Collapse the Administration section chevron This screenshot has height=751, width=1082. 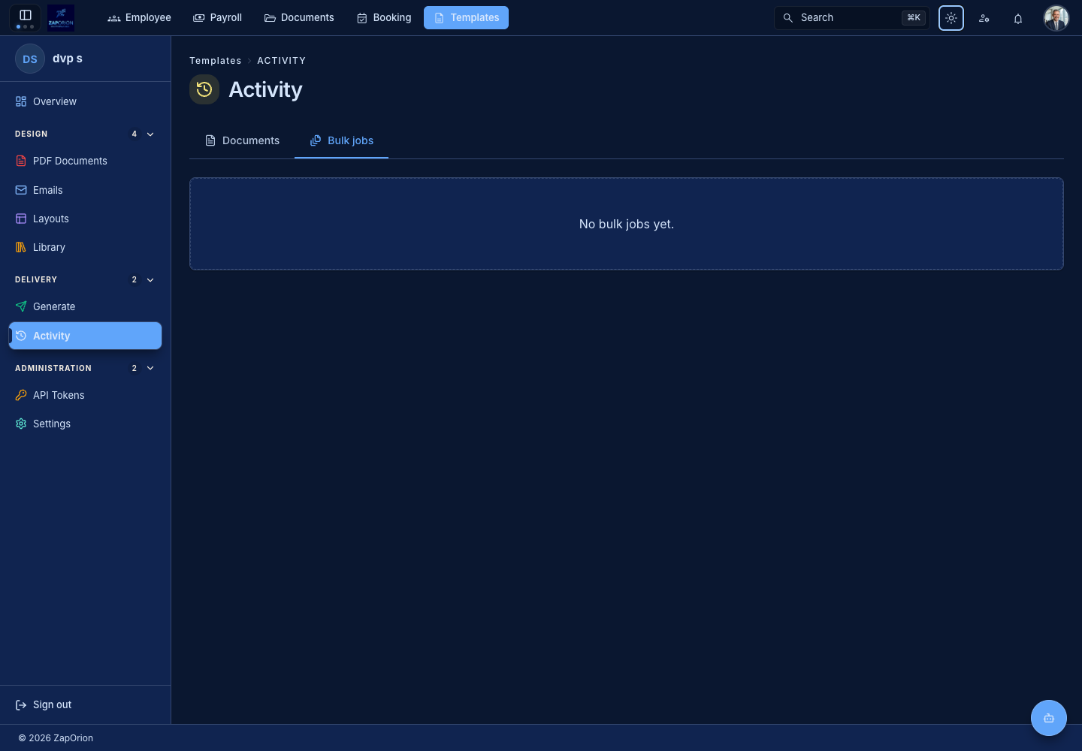[x=150, y=368]
